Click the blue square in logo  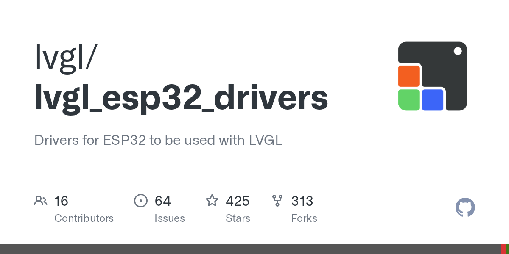tap(433, 100)
